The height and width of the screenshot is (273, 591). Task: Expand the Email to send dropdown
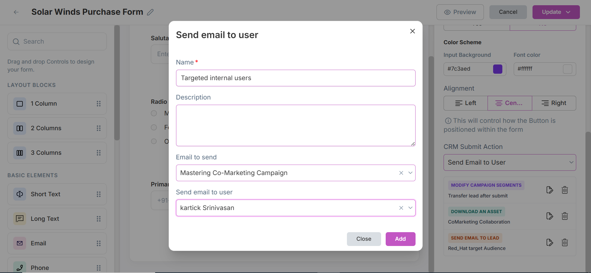coord(410,173)
